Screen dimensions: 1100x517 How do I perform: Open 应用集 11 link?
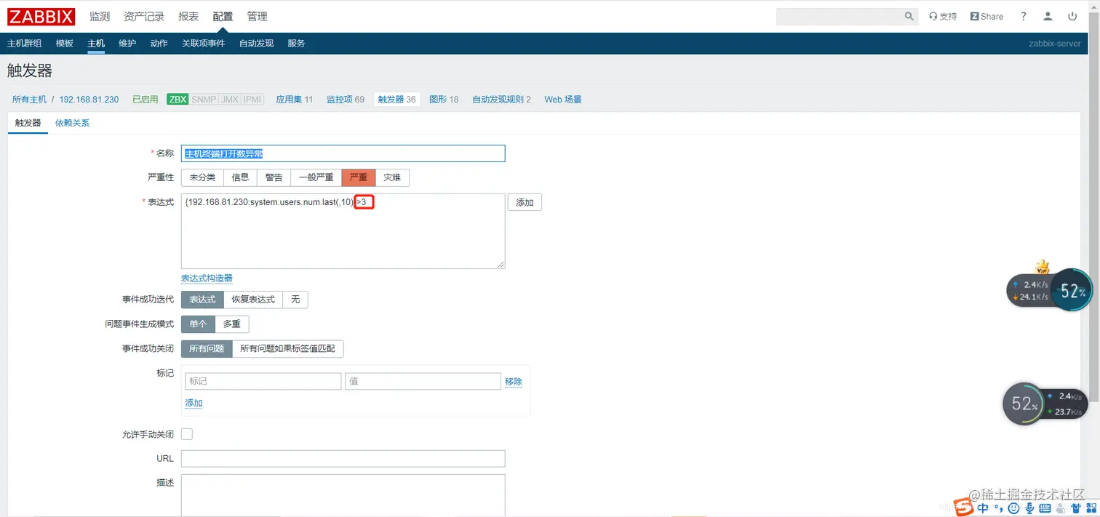[x=294, y=100]
